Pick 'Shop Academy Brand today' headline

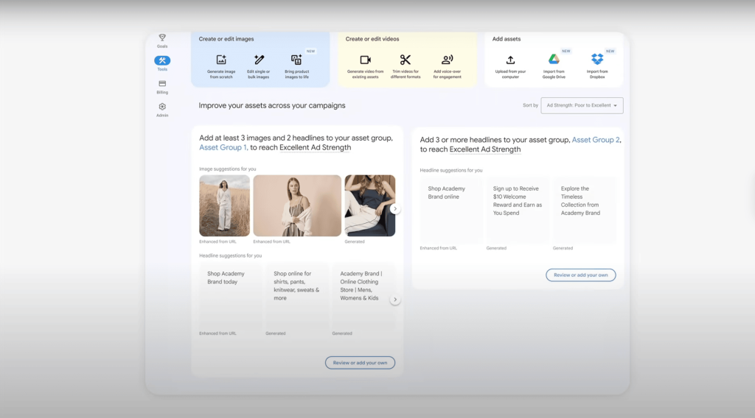(x=230, y=296)
